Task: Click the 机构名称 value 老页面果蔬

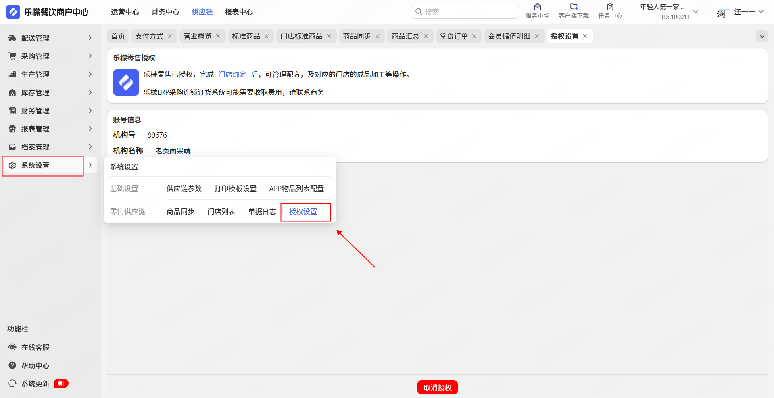Action: [x=173, y=151]
